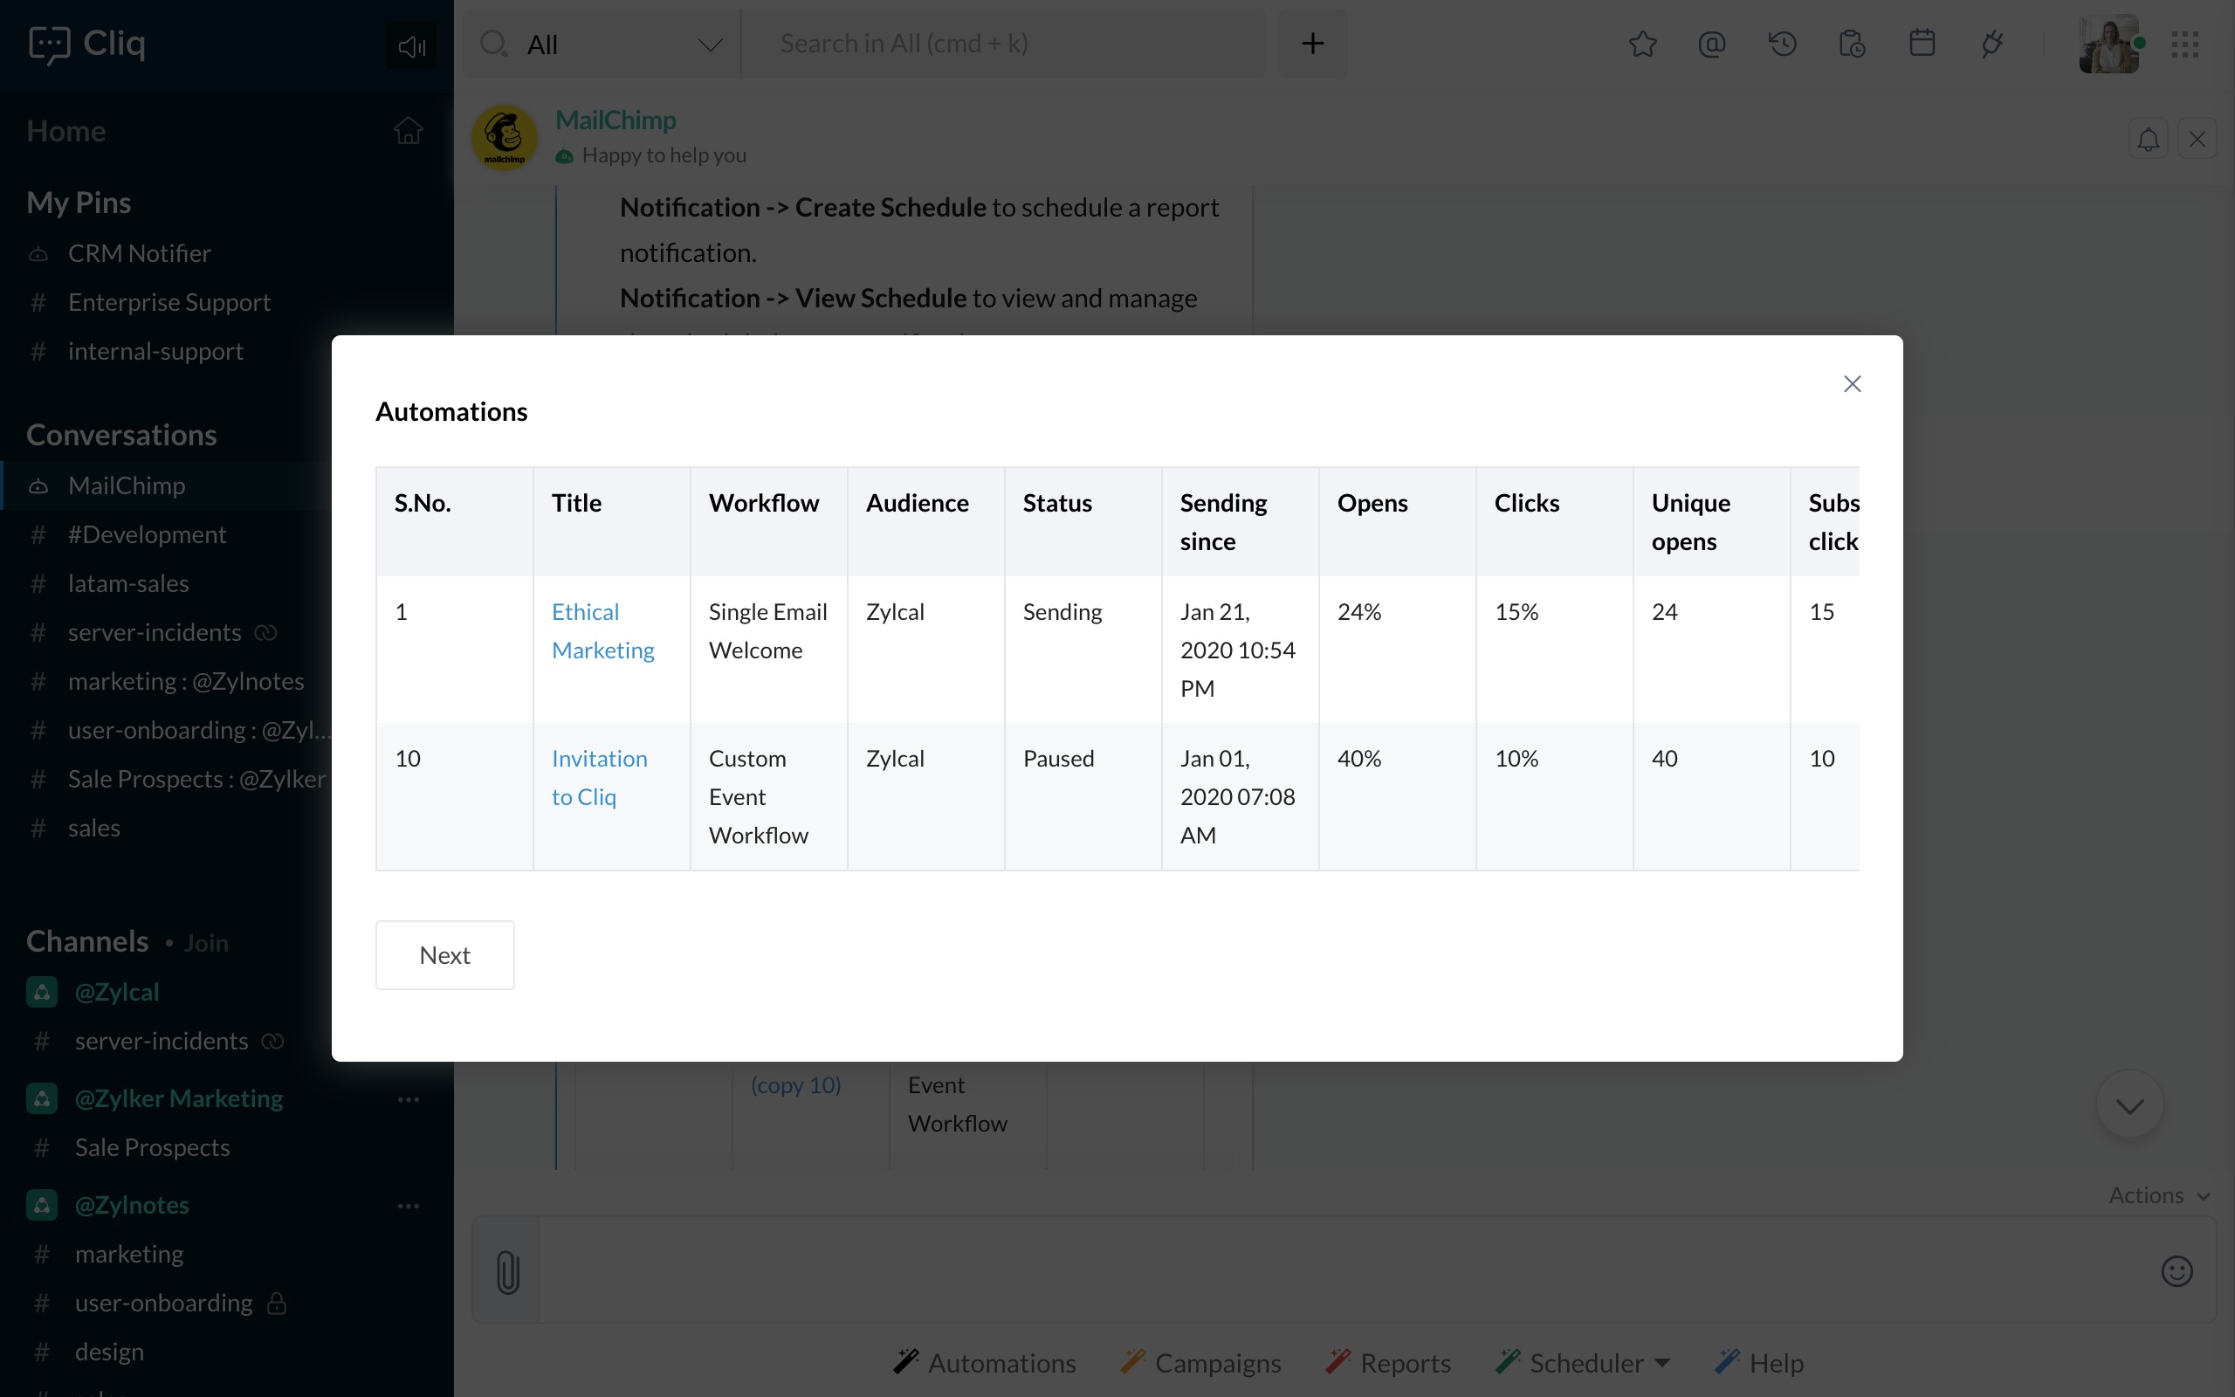Click the MailChimp bot avatar
This screenshot has height=1397, width=2235.
tap(505, 137)
